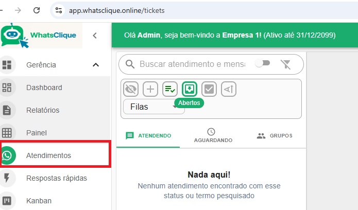Switch to the Aguardando tab
This screenshot has width=358, height=210.
coord(213,135)
